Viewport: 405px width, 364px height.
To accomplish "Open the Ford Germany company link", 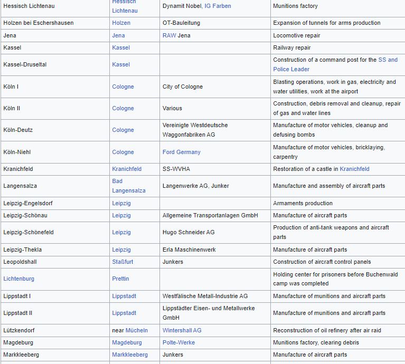I will coord(181,152).
